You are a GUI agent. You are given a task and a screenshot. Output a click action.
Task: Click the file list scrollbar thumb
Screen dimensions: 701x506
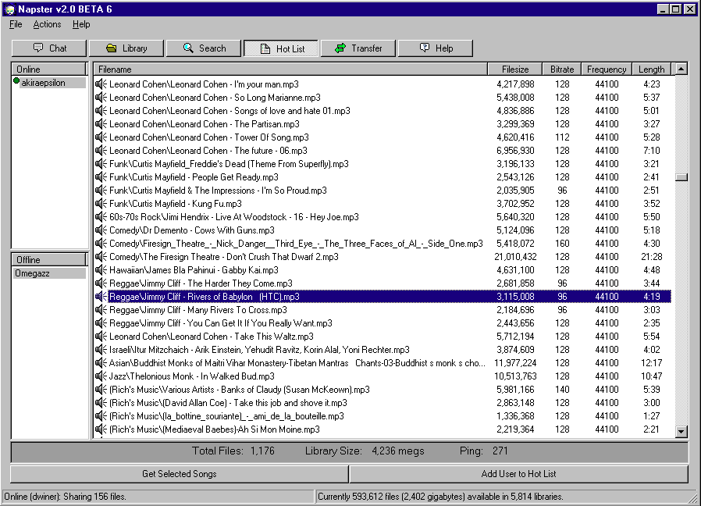tap(681, 177)
